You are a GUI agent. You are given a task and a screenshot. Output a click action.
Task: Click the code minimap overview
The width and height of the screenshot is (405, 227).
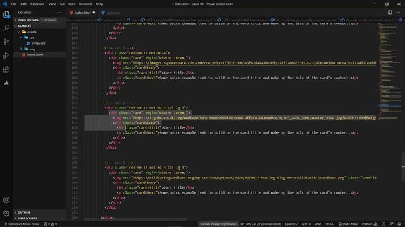point(390,71)
